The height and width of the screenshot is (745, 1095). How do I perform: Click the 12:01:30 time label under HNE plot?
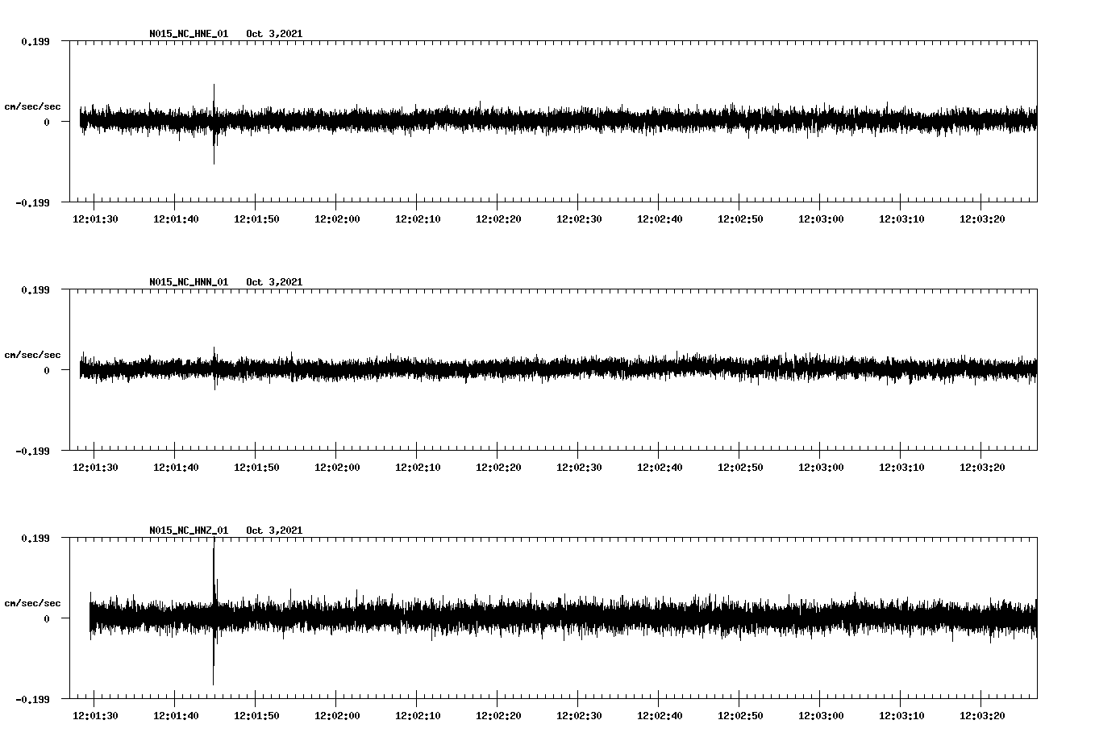coord(95,219)
